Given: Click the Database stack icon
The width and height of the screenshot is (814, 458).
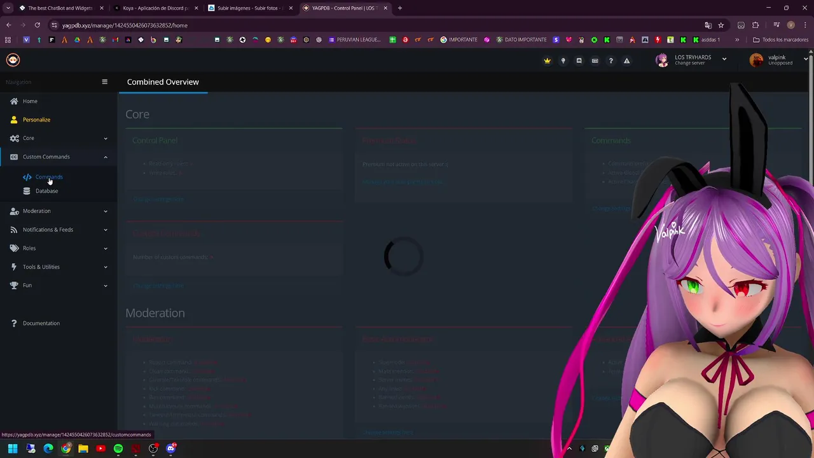Looking at the screenshot, I should [x=27, y=191].
